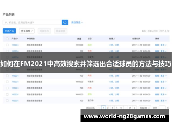Image resolution: width=172 pixels, height=125 pixels.
Task: Click 编辑 in the bottom-most 成功 row
Action: click(x=157, y=94)
